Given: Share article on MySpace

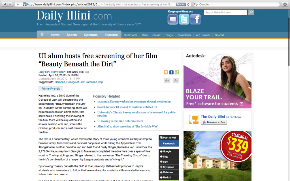Looking at the screenshot, I should point(169,167).
